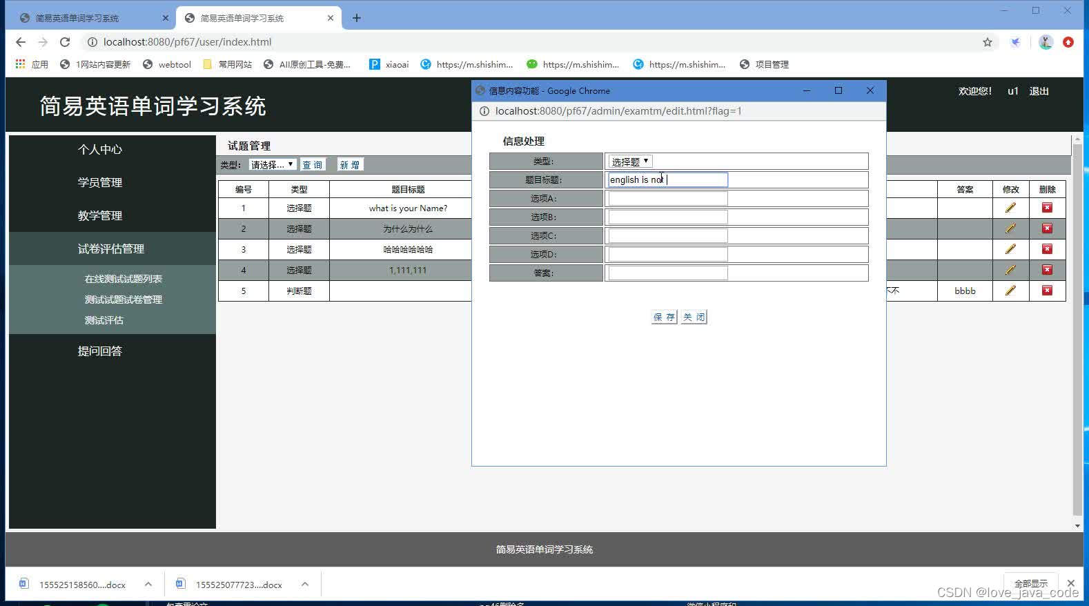Click the 'what is your Name?' table cell
1089x606 pixels.
coord(408,208)
